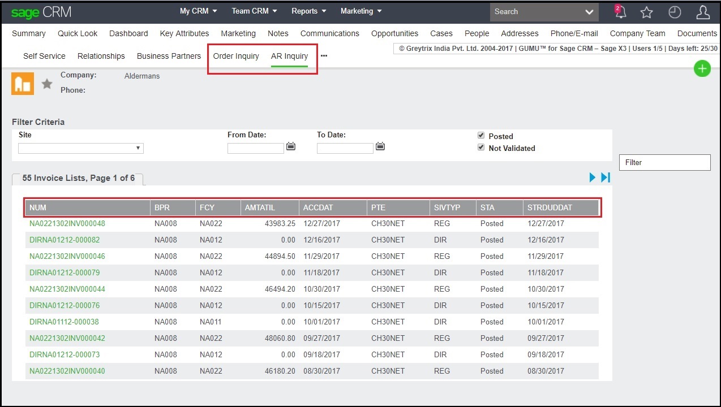Image resolution: width=721 pixels, height=407 pixels.
Task: Mark Aldermans as favorite with the star
Action: 47,84
